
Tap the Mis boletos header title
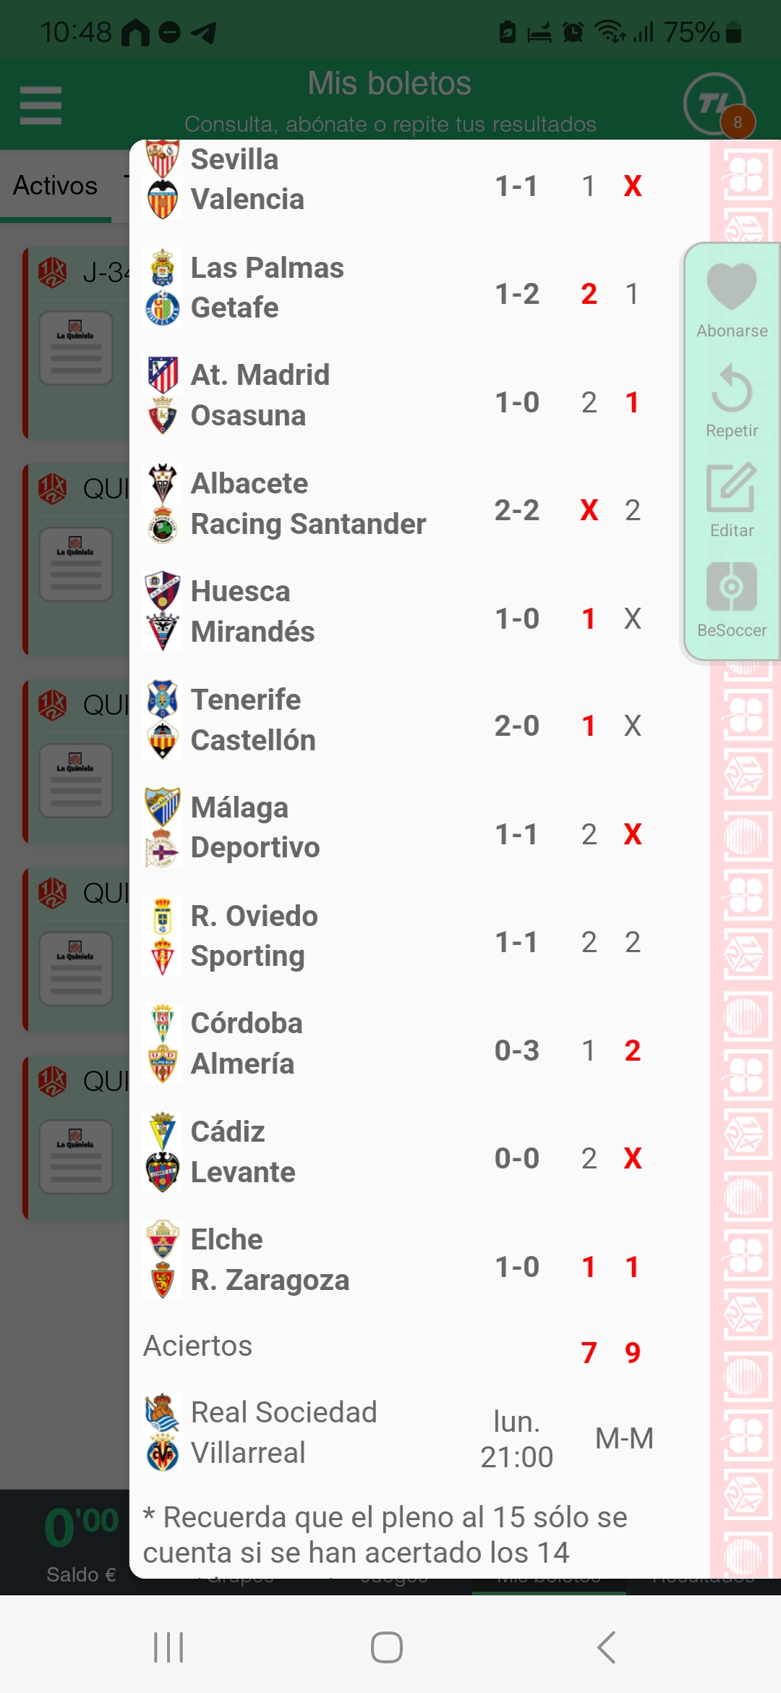tap(389, 83)
